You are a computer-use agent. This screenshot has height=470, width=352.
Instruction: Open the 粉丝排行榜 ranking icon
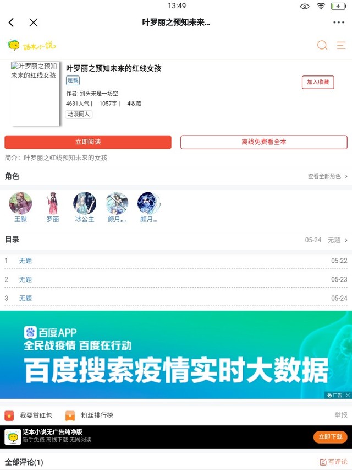pos(70,415)
